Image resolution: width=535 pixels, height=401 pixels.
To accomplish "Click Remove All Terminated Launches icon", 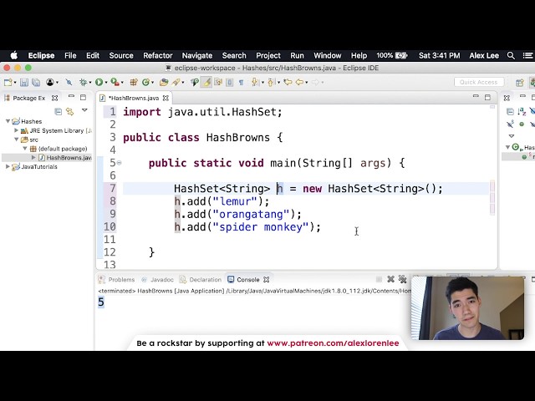I will pos(403,279).
